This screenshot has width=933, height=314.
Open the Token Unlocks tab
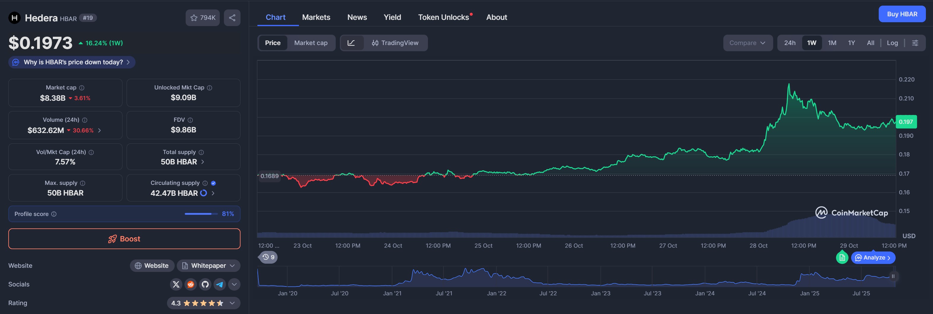(443, 17)
